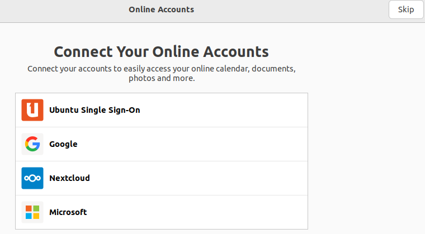Click the blue Nextcloud icon

click(x=32, y=178)
